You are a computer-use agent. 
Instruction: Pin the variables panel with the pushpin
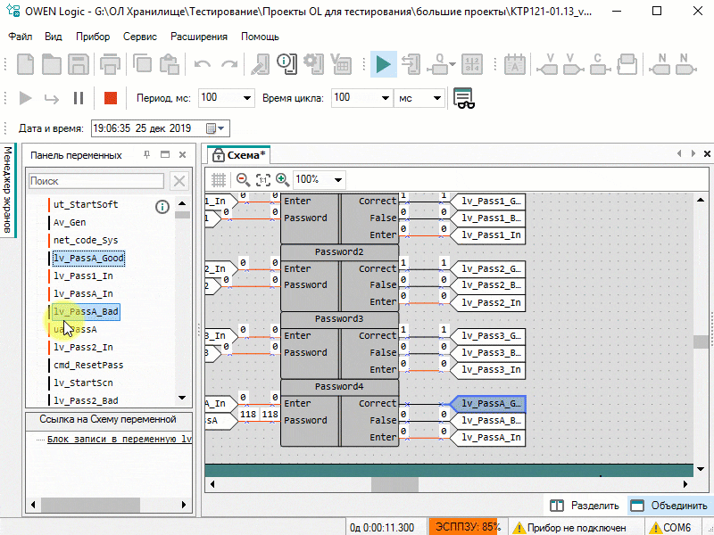pos(147,155)
